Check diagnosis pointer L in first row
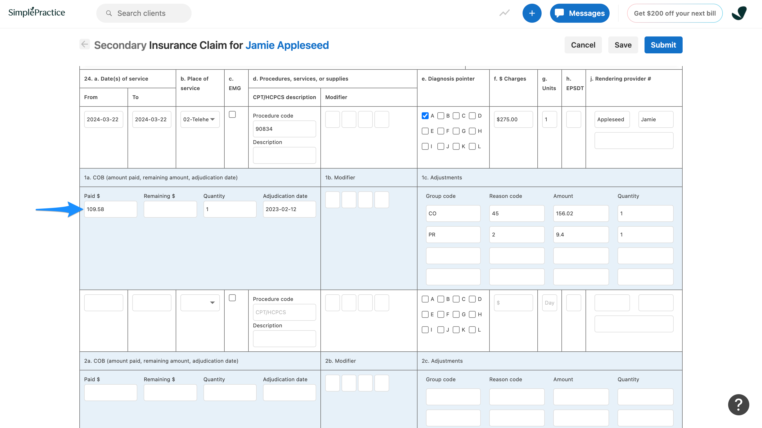Viewport: 762px width, 428px height. point(472,146)
